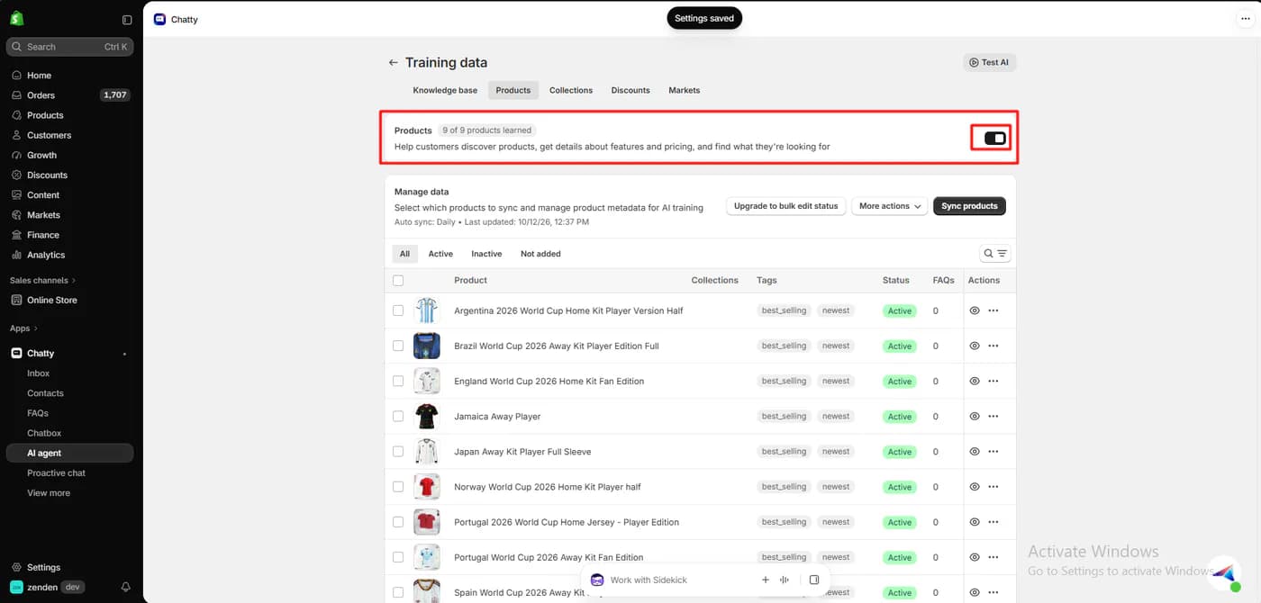
Task: Switch to the Collections tab
Action: (x=571, y=90)
